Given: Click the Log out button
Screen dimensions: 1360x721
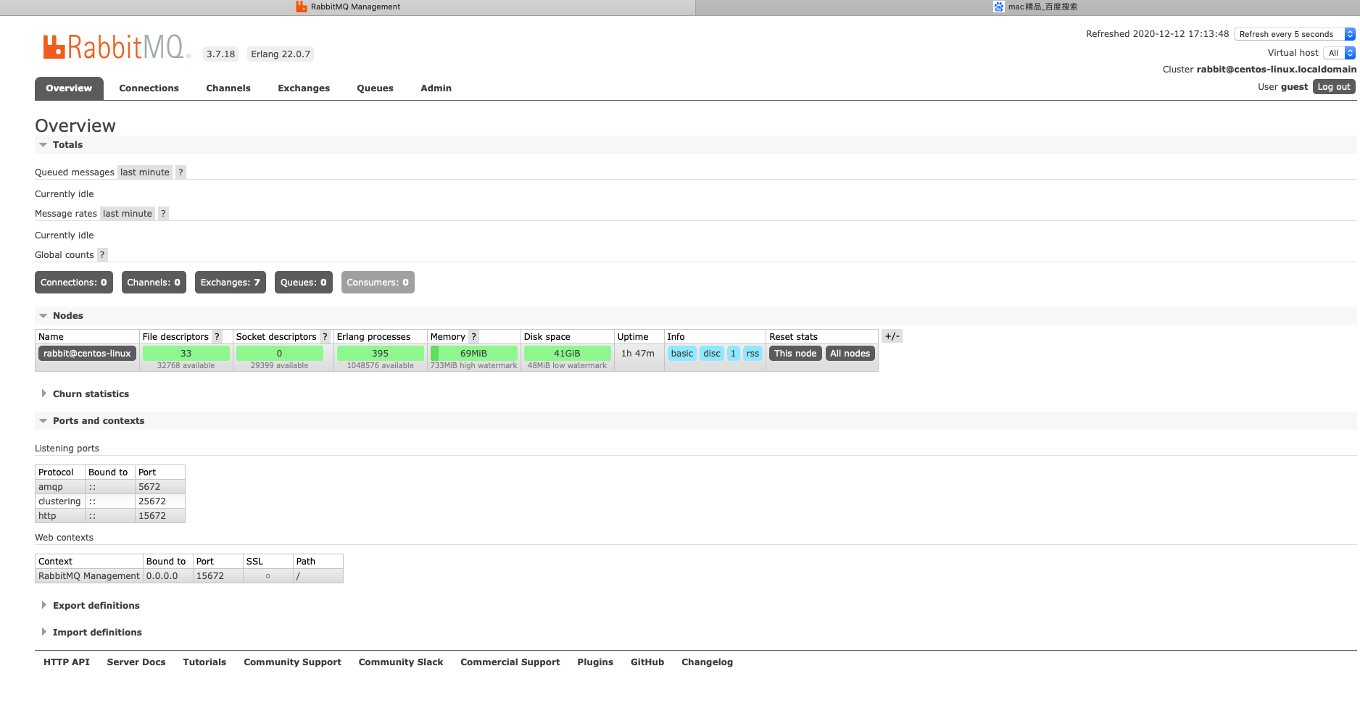Looking at the screenshot, I should [1334, 87].
